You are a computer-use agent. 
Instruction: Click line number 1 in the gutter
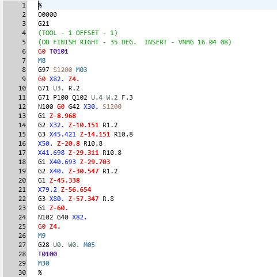click(x=24, y=5)
